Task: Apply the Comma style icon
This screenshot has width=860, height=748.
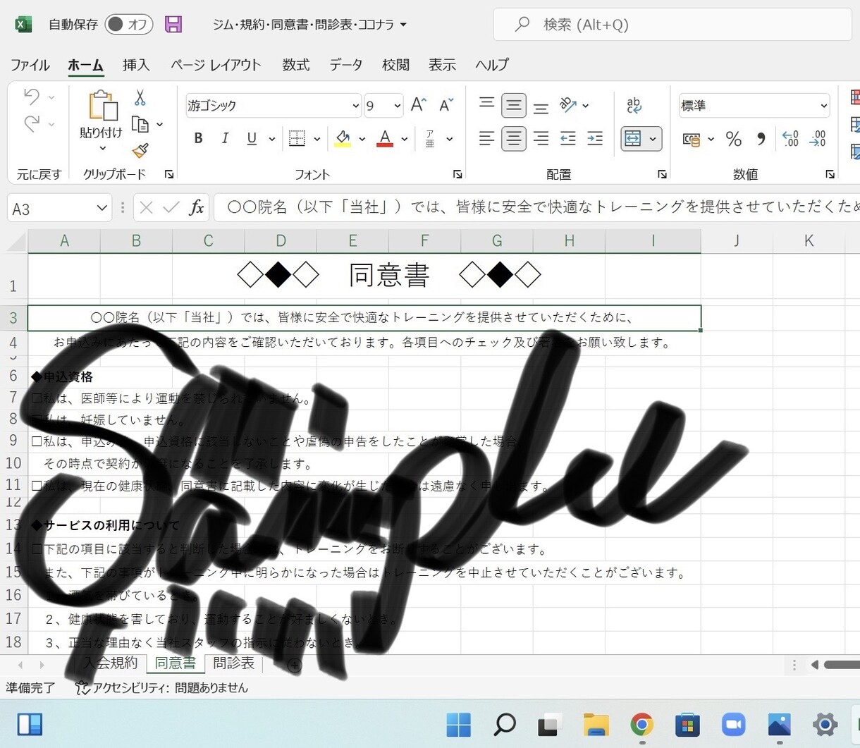Action: coord(761,139)
